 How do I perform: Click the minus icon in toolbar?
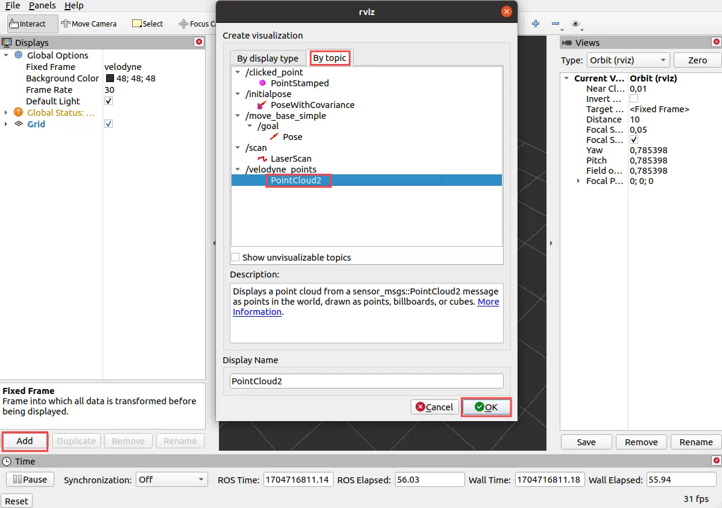555,24
